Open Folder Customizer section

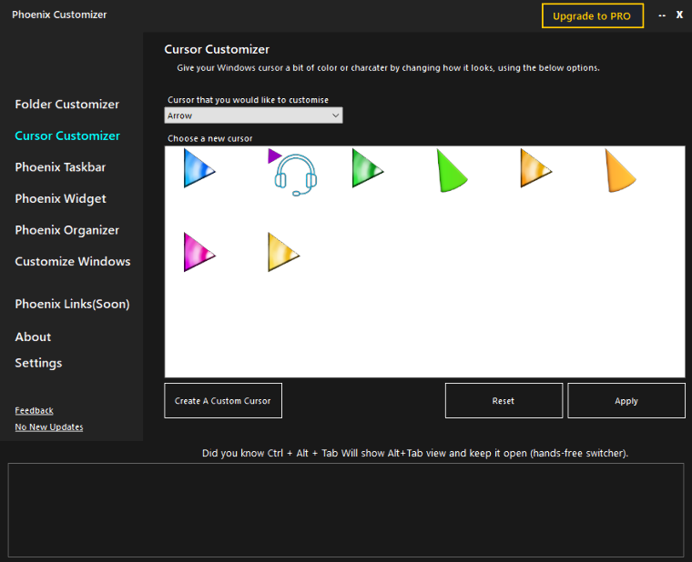click(67, 105)
